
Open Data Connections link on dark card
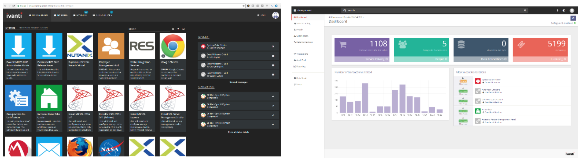494,59
